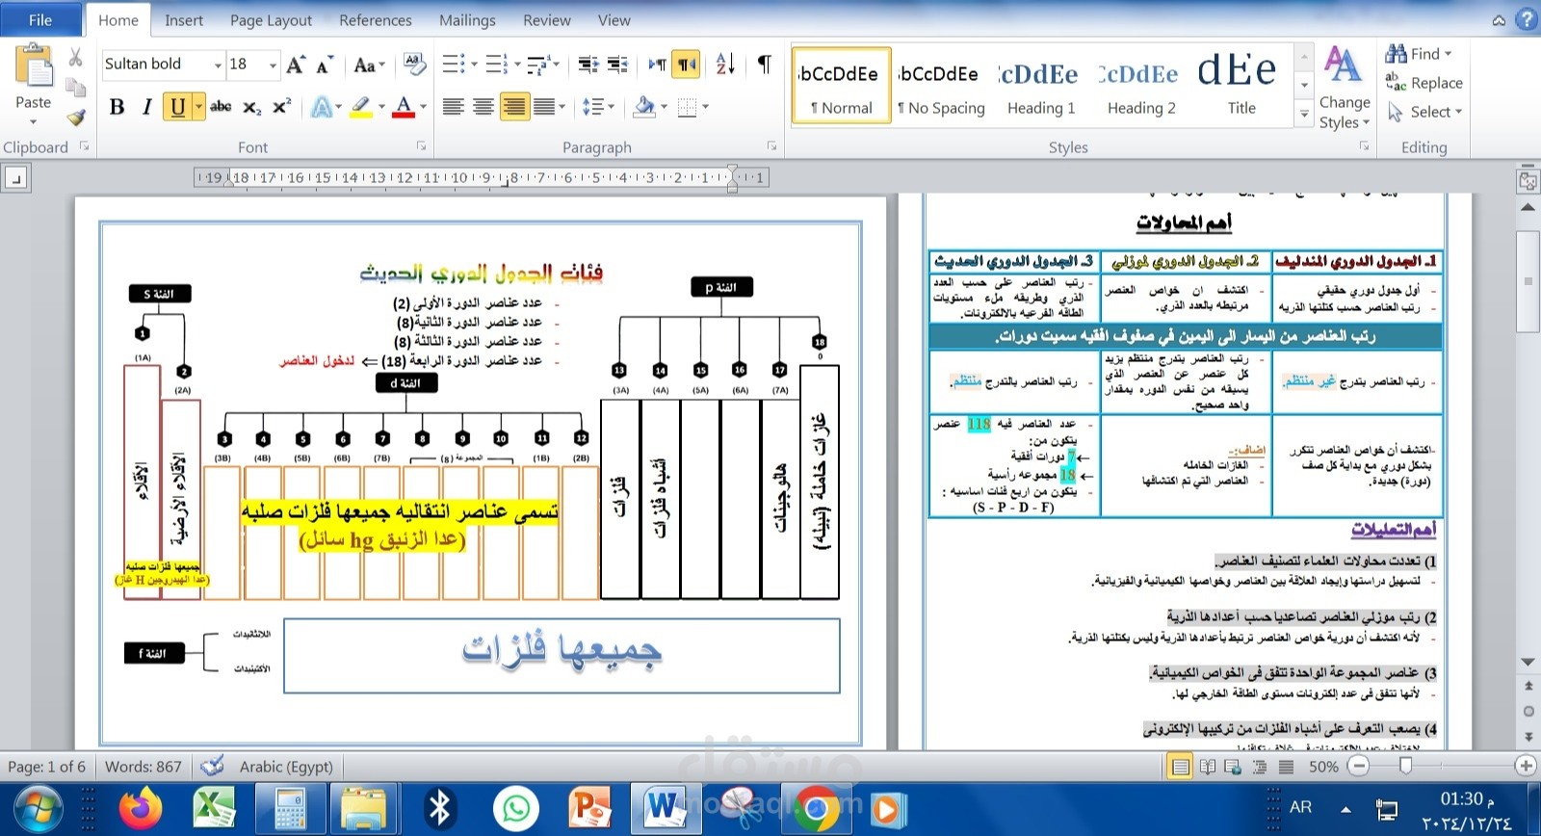Apply superscript formatting
Image resolution: width=1541 pixels, height=836 pixels.
281,107
